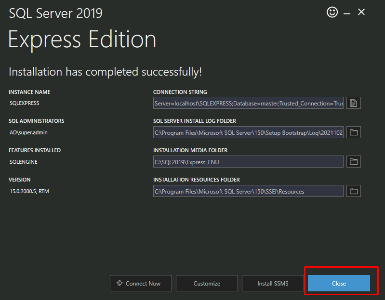
Task: Open the installation media folder icon
Action: coord(354,162)
